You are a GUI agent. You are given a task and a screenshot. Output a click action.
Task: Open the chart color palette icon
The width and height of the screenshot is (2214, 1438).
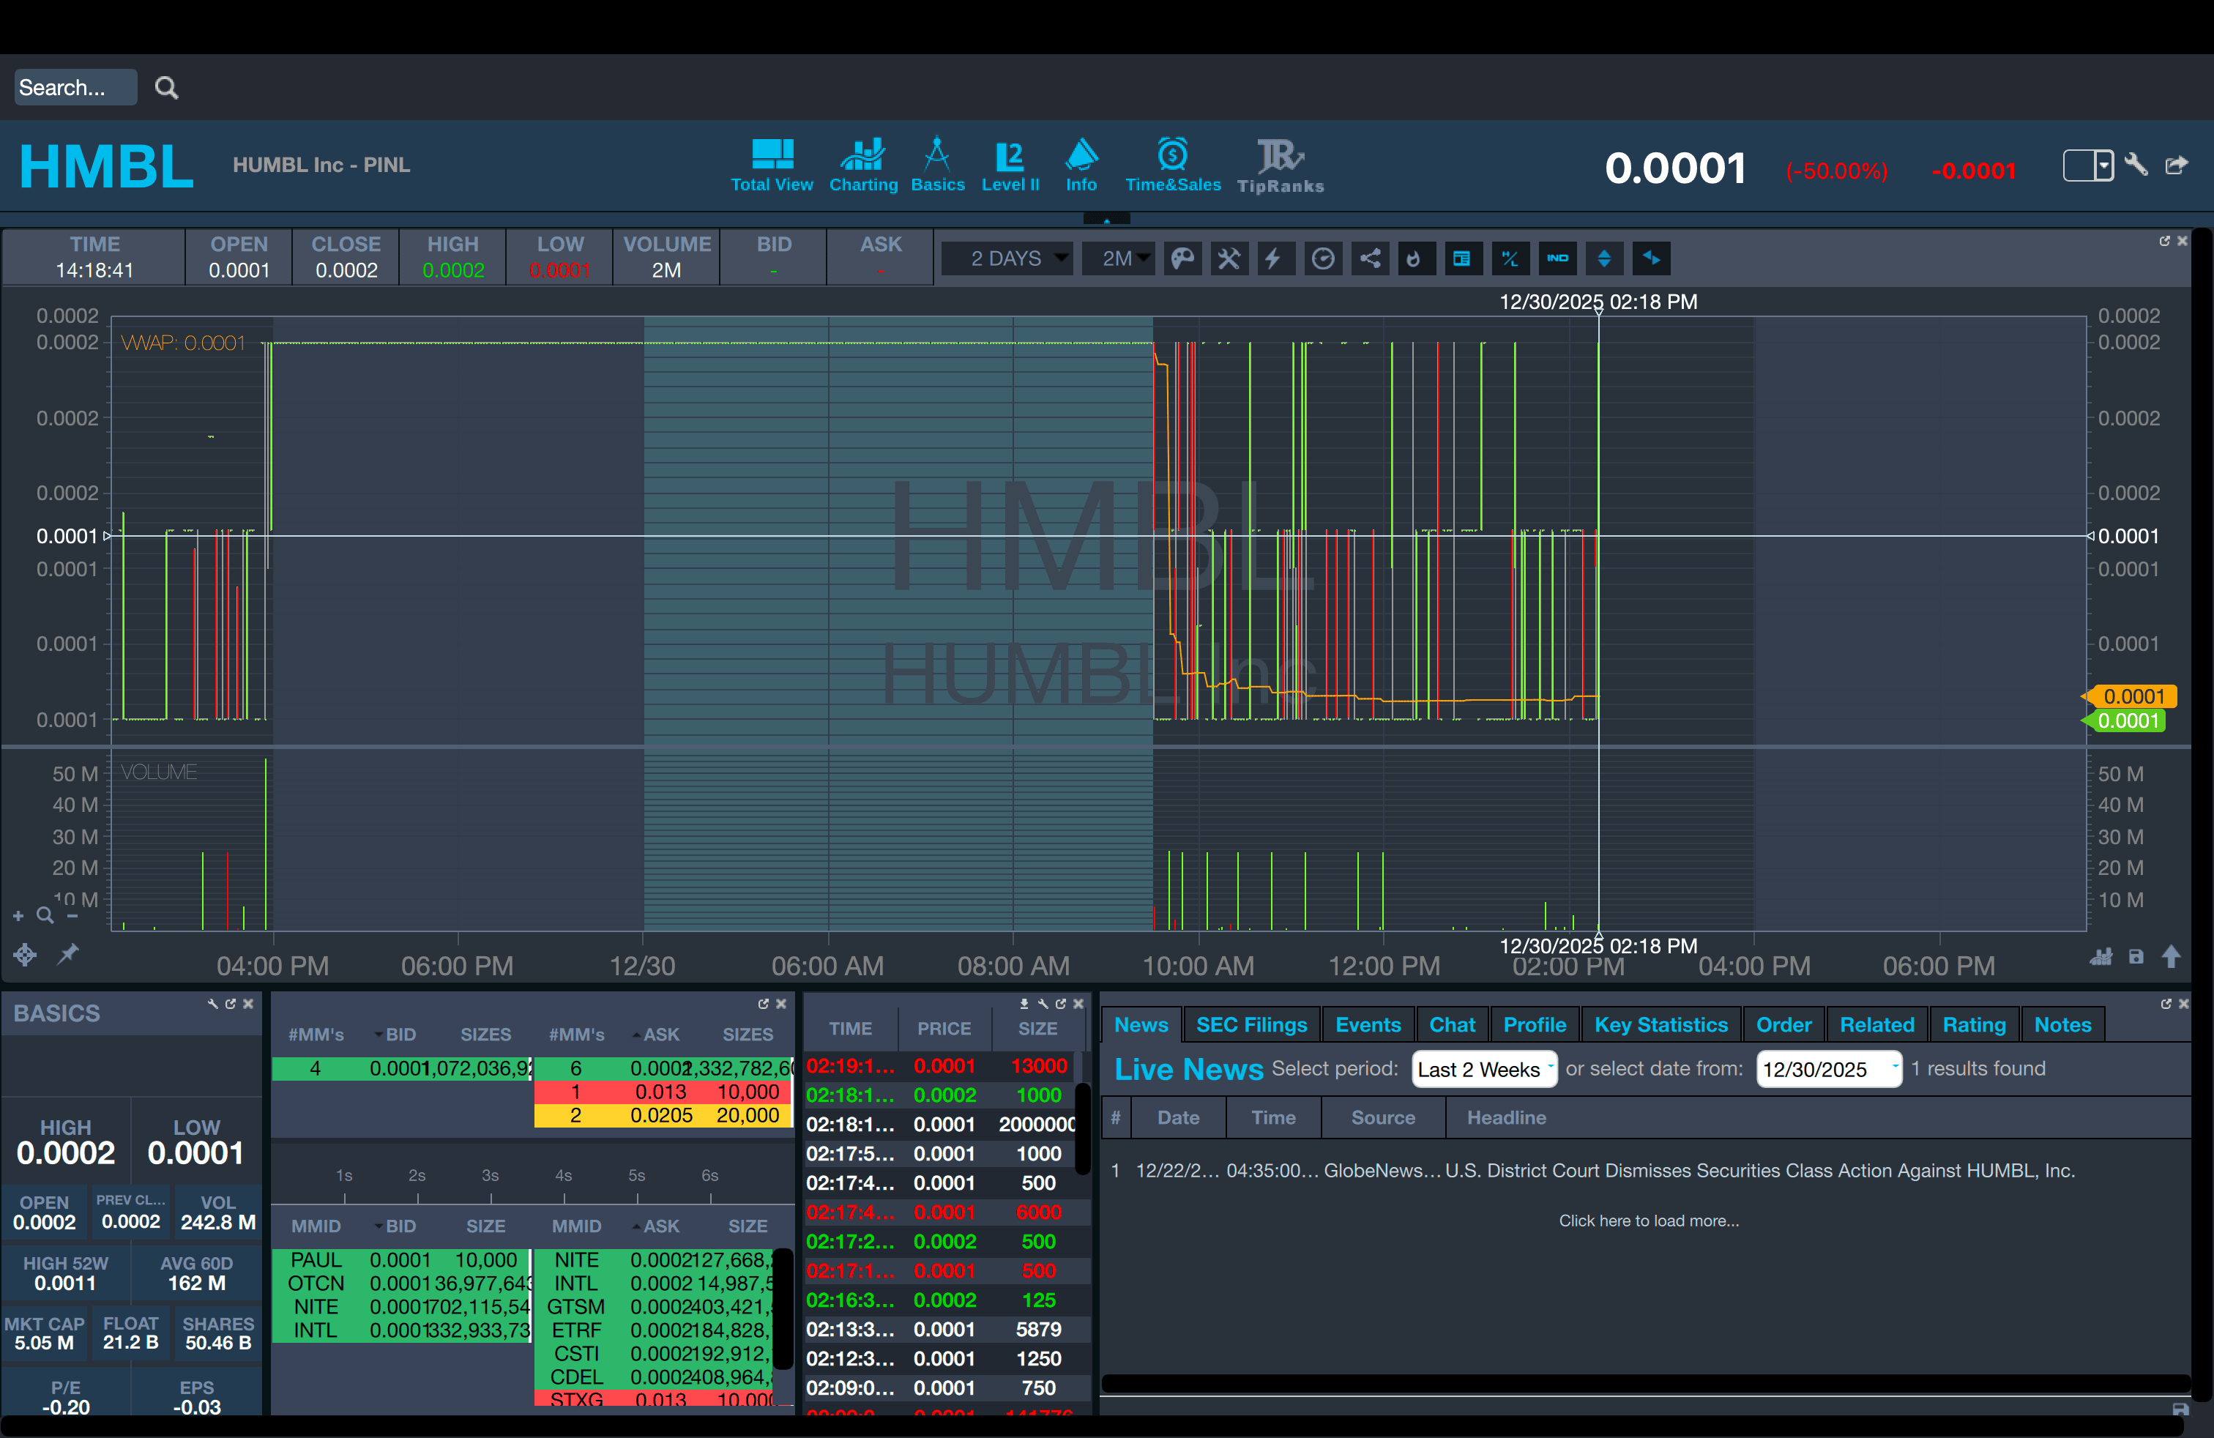[x=1182, y=258]
